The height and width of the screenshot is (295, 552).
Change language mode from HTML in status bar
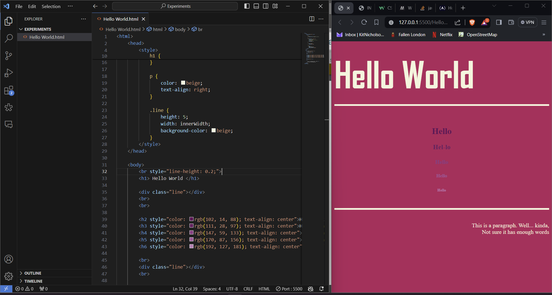pyautogui.click(x=264, y=289)
